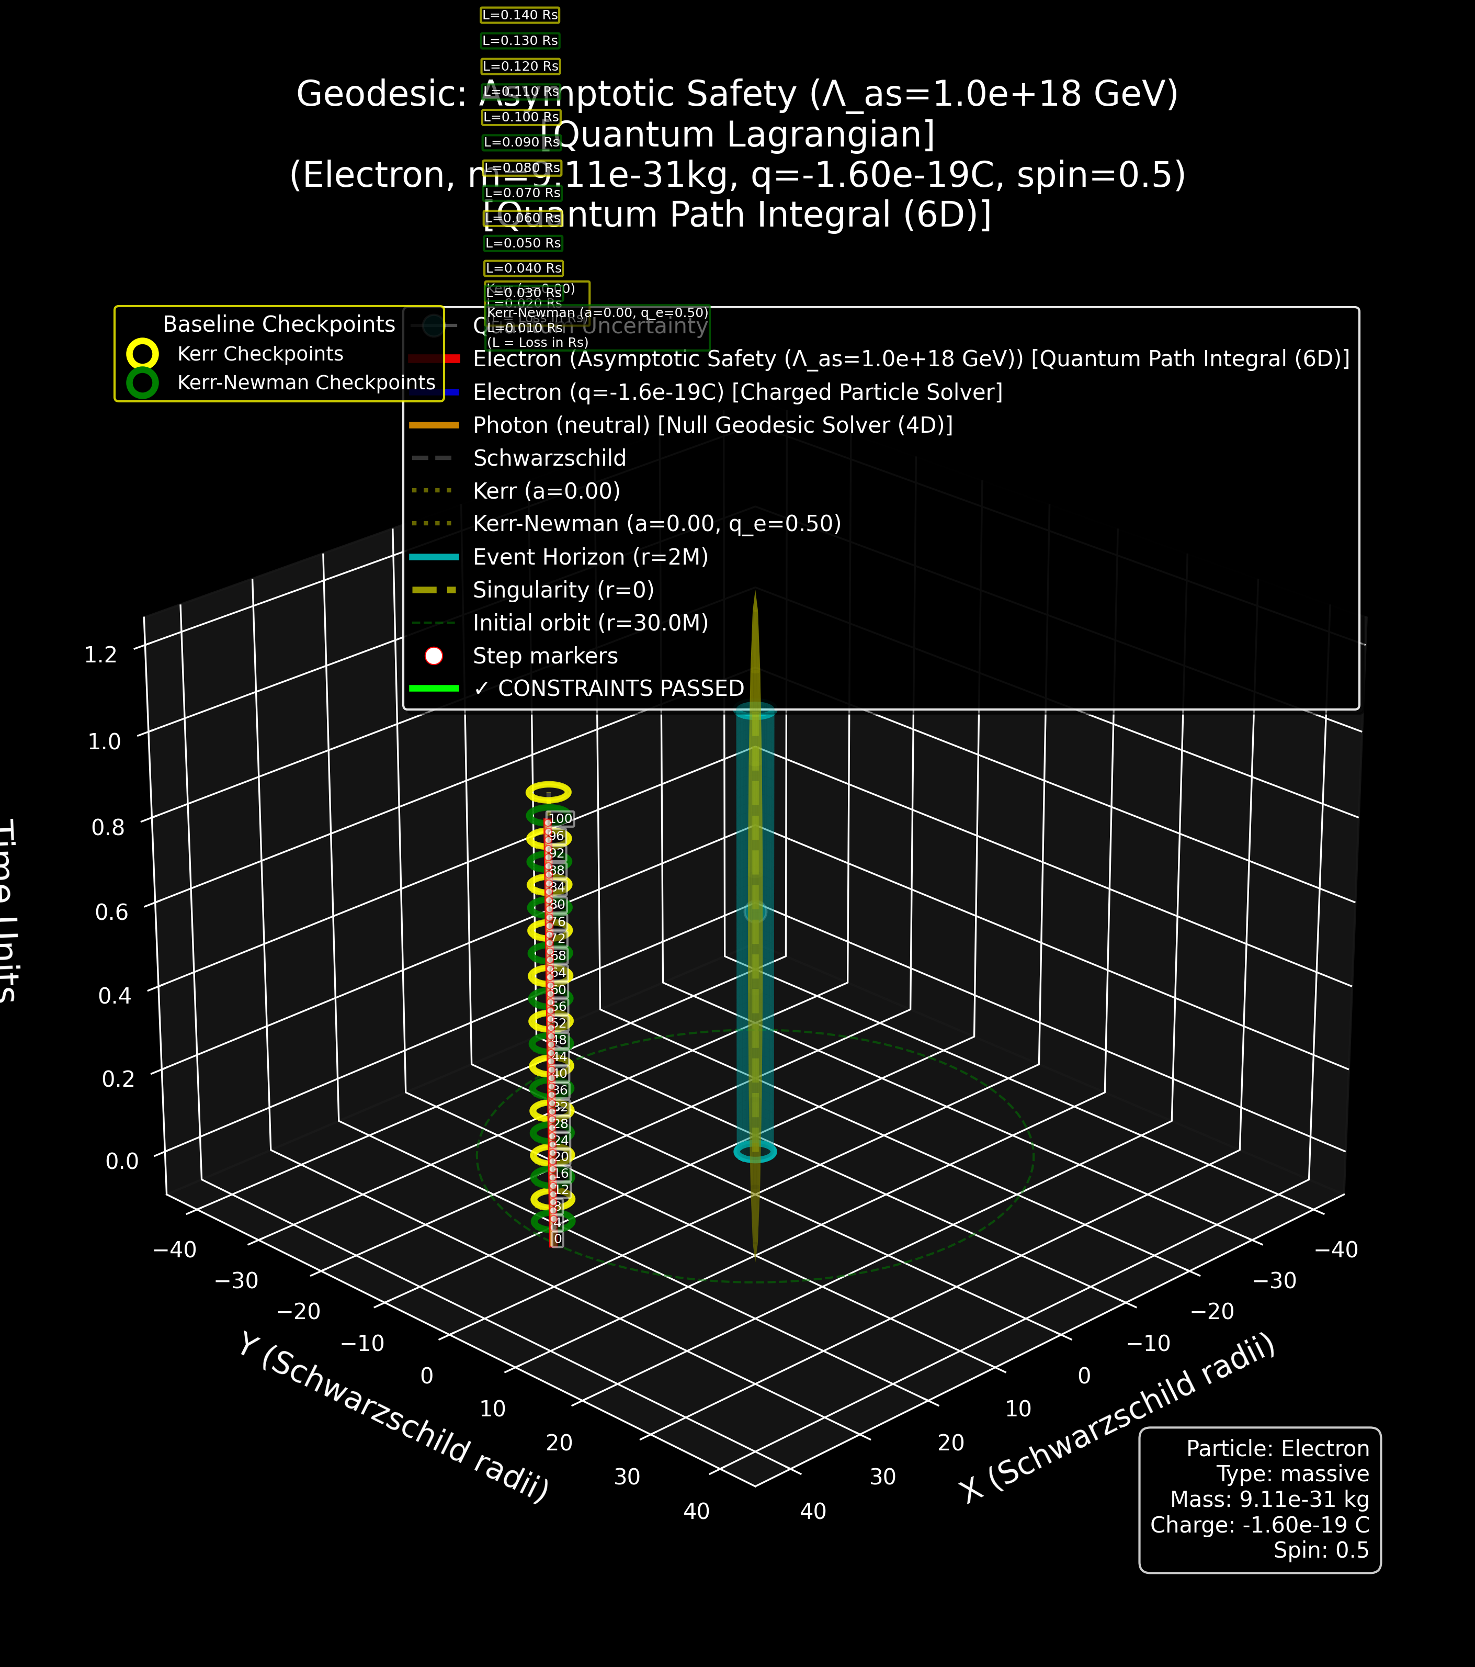1475x1667 pixels.
Task: Select the 'Baseline Checkpoints' legend title
Action: tap(279, 324)
